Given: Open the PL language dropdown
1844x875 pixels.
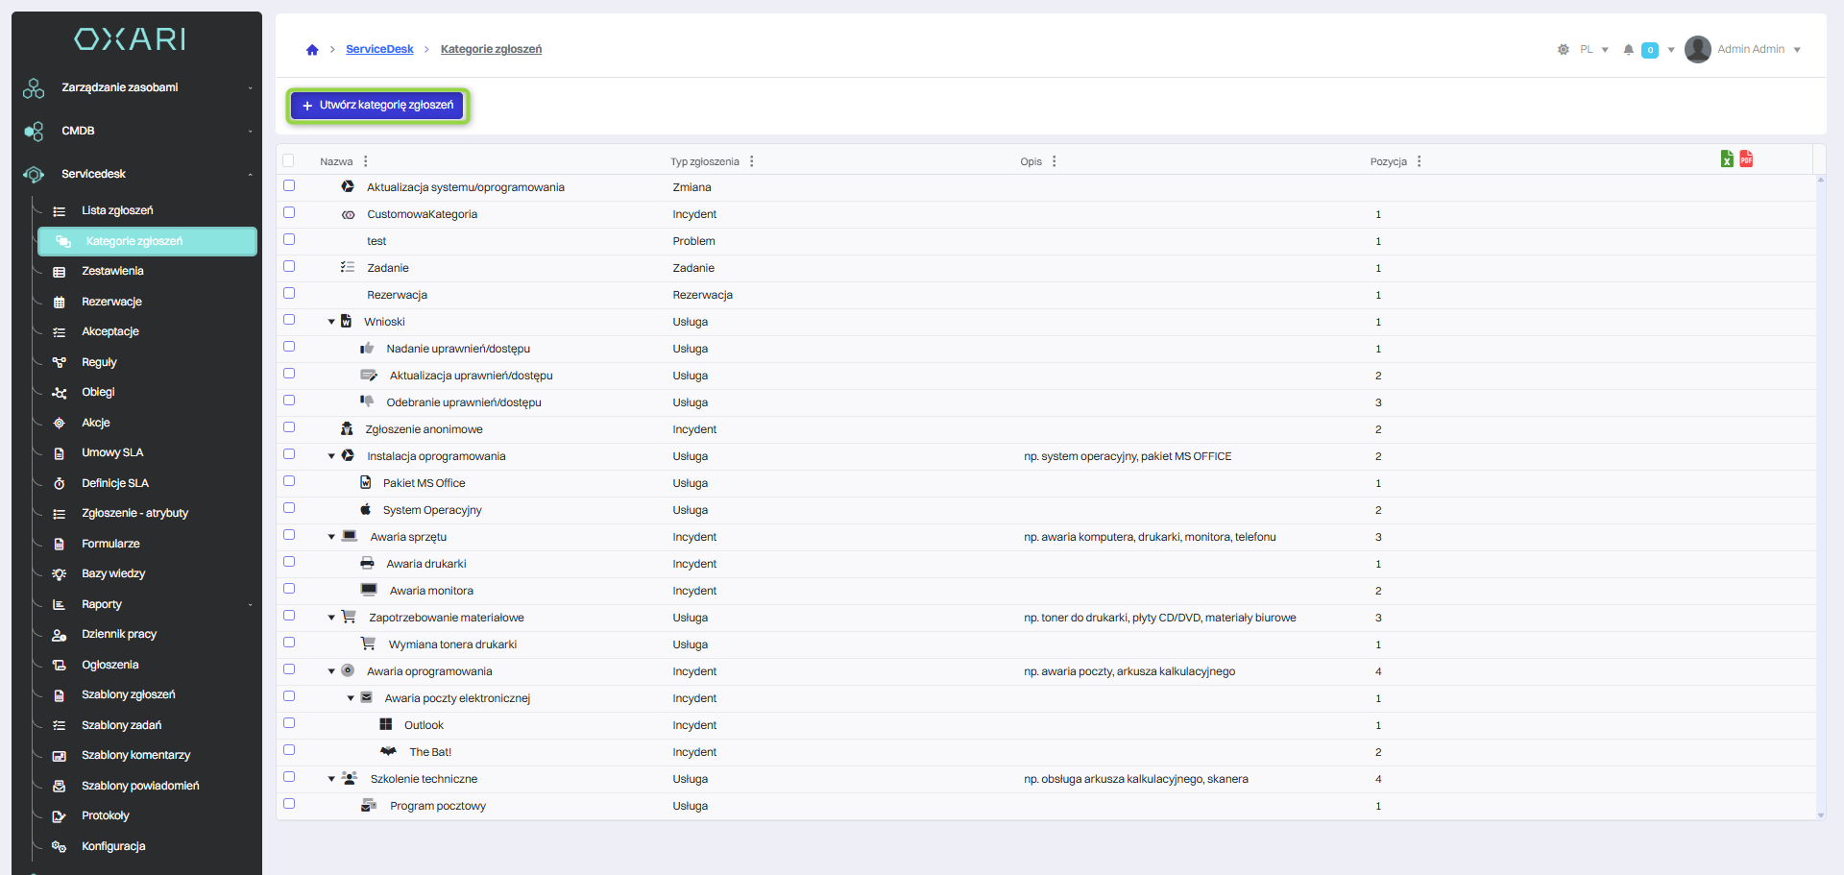Looking at the screenshot, I should (1593, 50).
